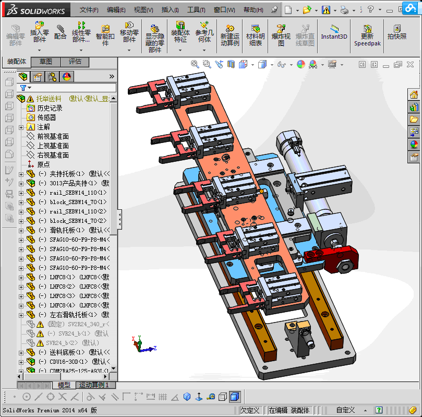Viewport: 422px width, 417px height.
Task: Expand 3013产品夹持<1> component node
Action: (x=21, y=184)
